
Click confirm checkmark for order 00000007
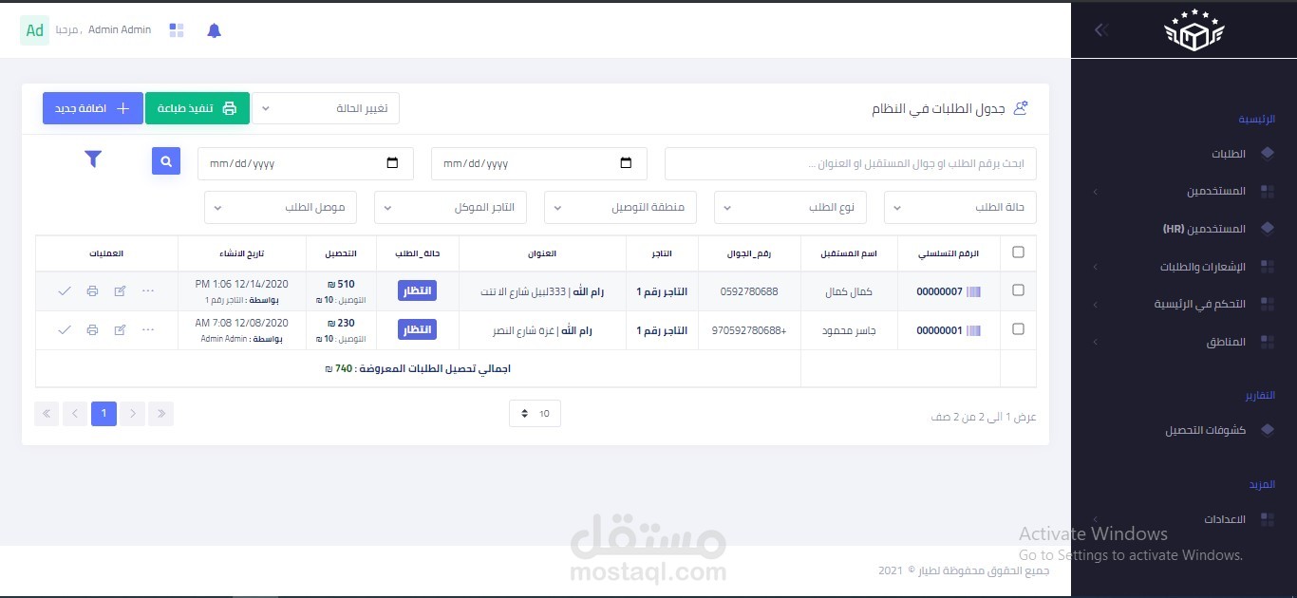[65, 290]
